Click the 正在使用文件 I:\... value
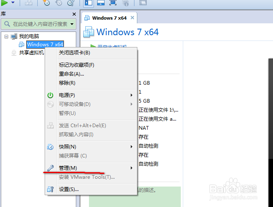 158,110
